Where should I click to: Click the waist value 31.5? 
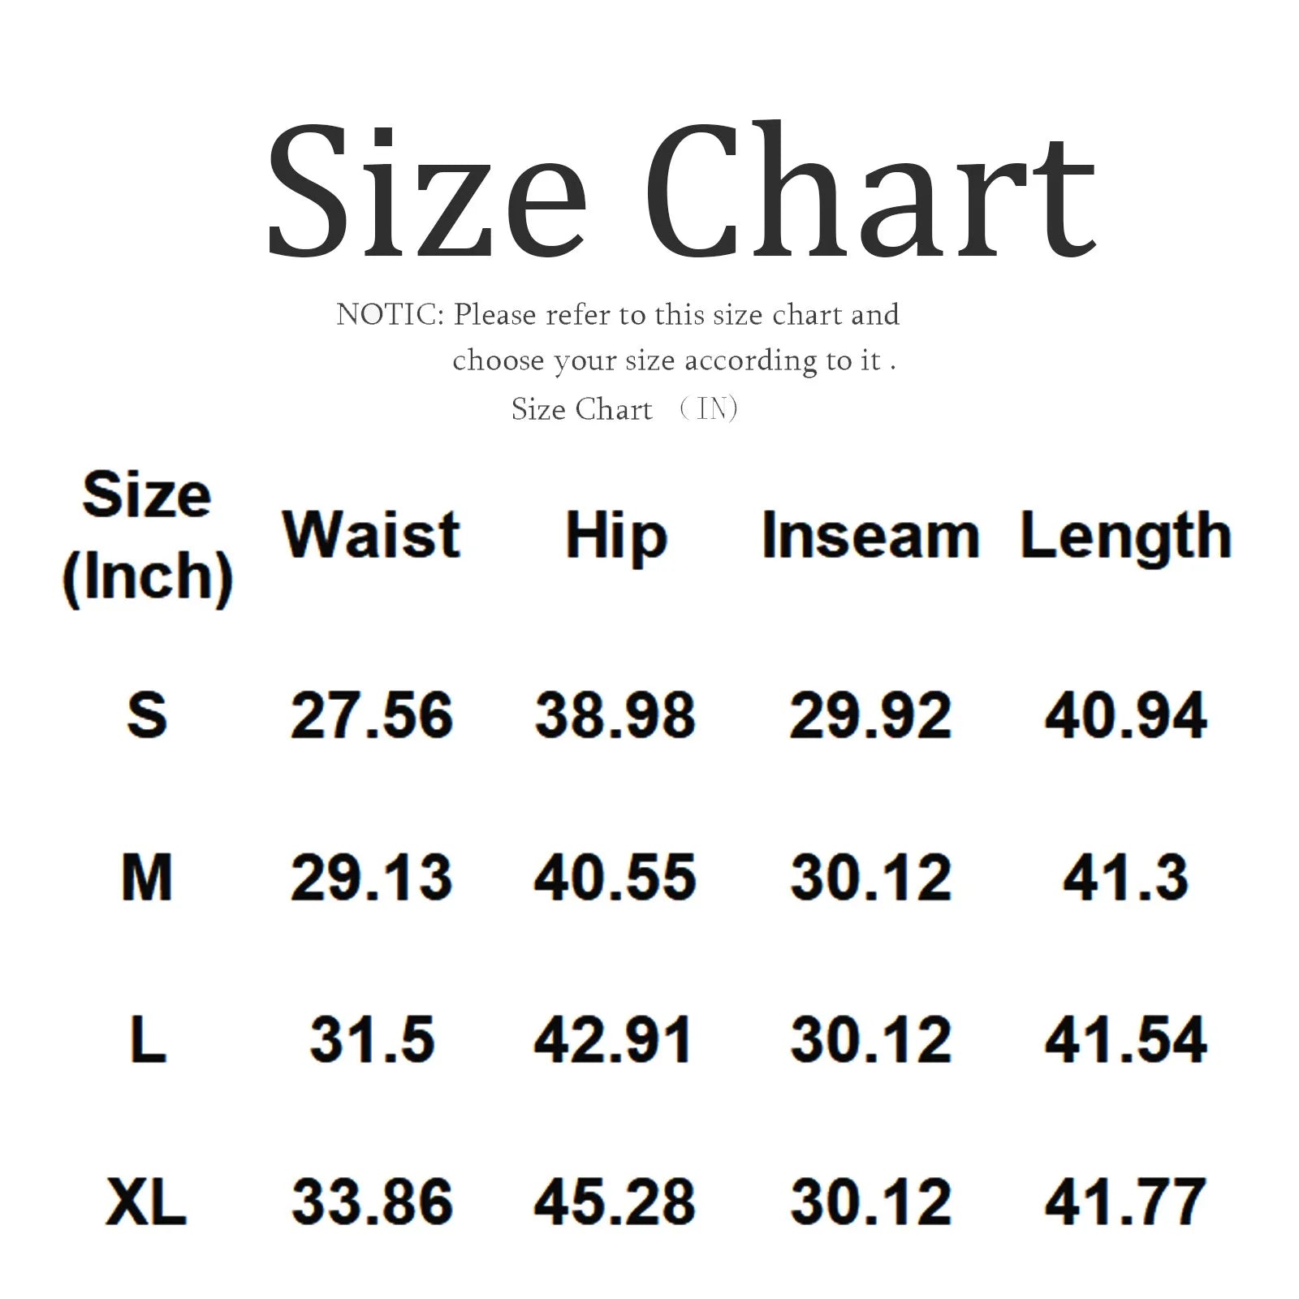pos(372,1040)
